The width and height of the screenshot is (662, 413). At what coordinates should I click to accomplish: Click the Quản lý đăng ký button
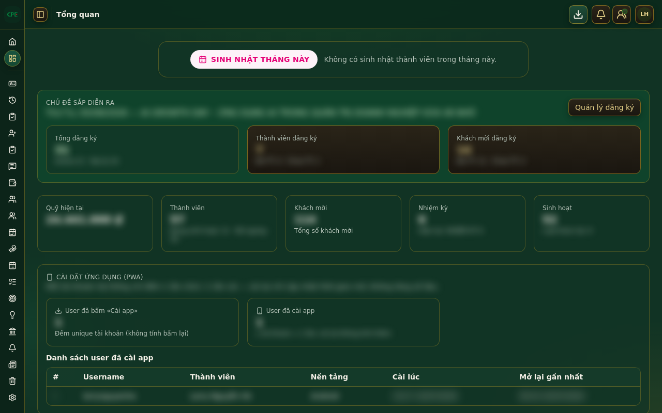coord(605,107)
